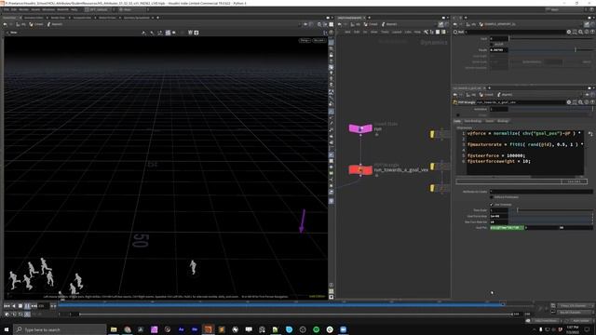The image size is (596, 335).
Task: Click search icon in POP Wrangle parameter header
Action: [581, 102]
